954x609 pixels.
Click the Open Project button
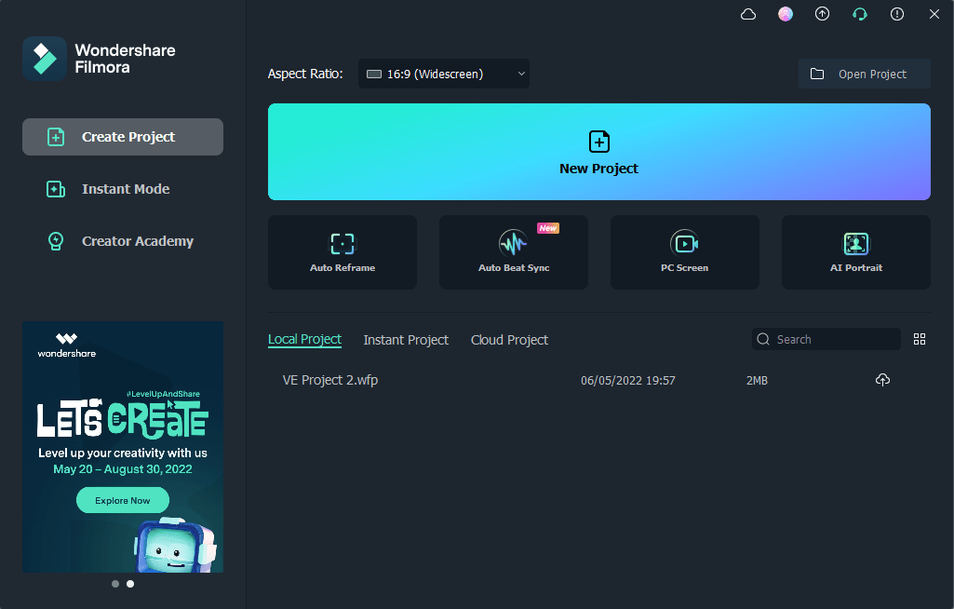point(864,74)
